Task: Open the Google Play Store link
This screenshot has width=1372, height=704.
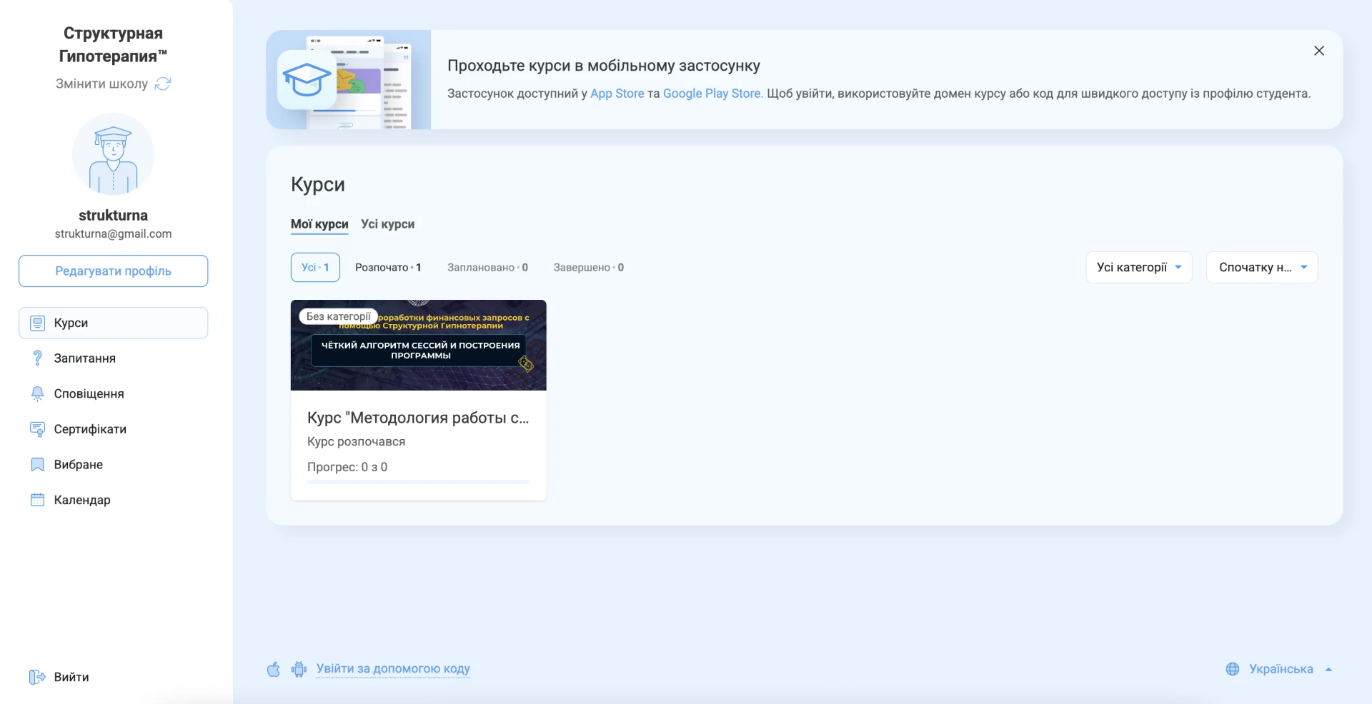Action: 711,94
